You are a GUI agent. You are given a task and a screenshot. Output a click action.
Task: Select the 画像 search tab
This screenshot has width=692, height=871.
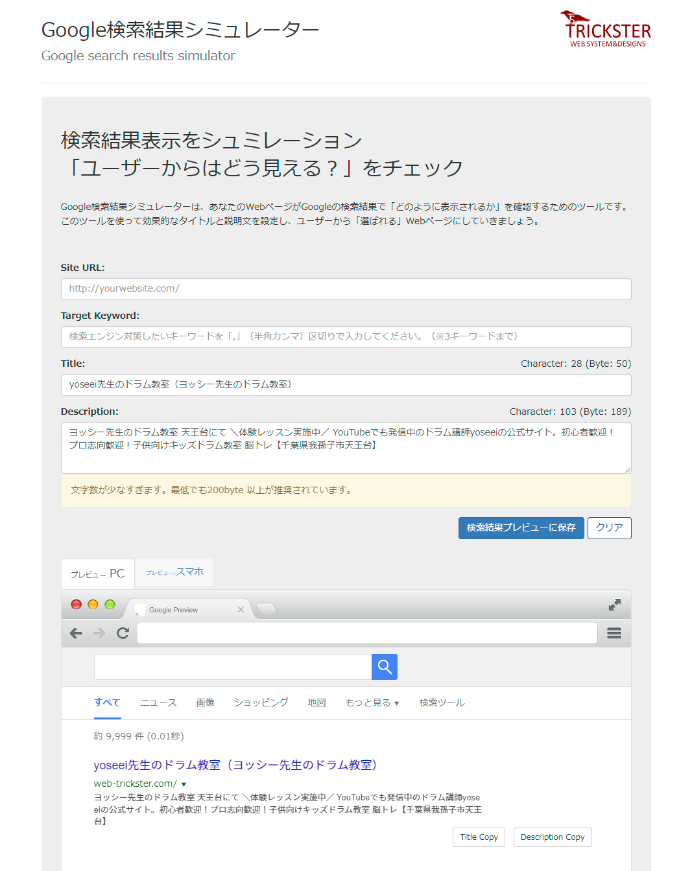pos(206,703)
